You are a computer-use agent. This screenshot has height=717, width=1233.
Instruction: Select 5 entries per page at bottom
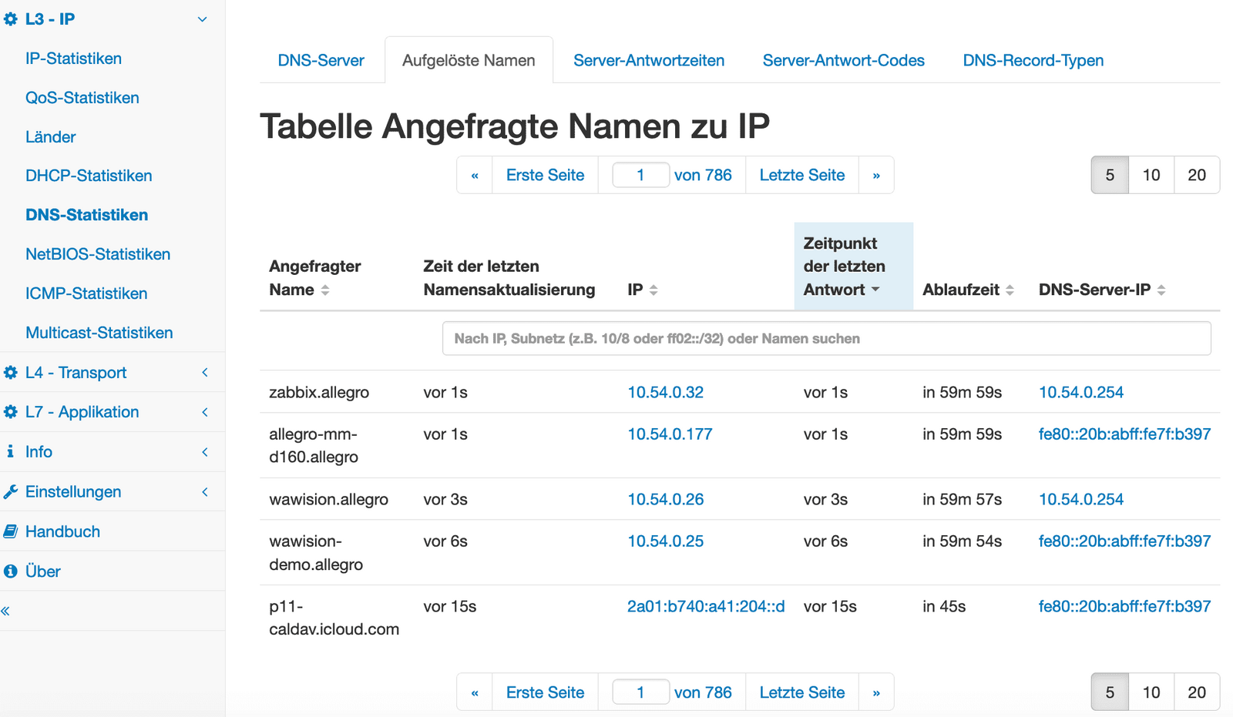coord(1110,692)
